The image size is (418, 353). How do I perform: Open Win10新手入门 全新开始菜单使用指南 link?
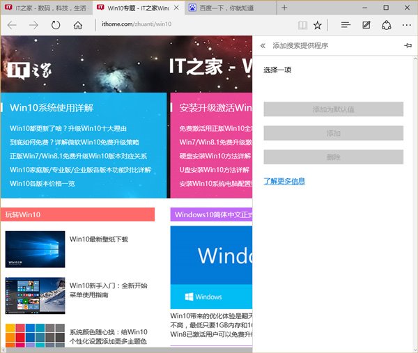click(x=108, y=290)
